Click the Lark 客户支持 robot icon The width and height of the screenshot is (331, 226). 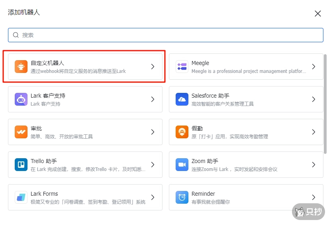pos(21,99)
